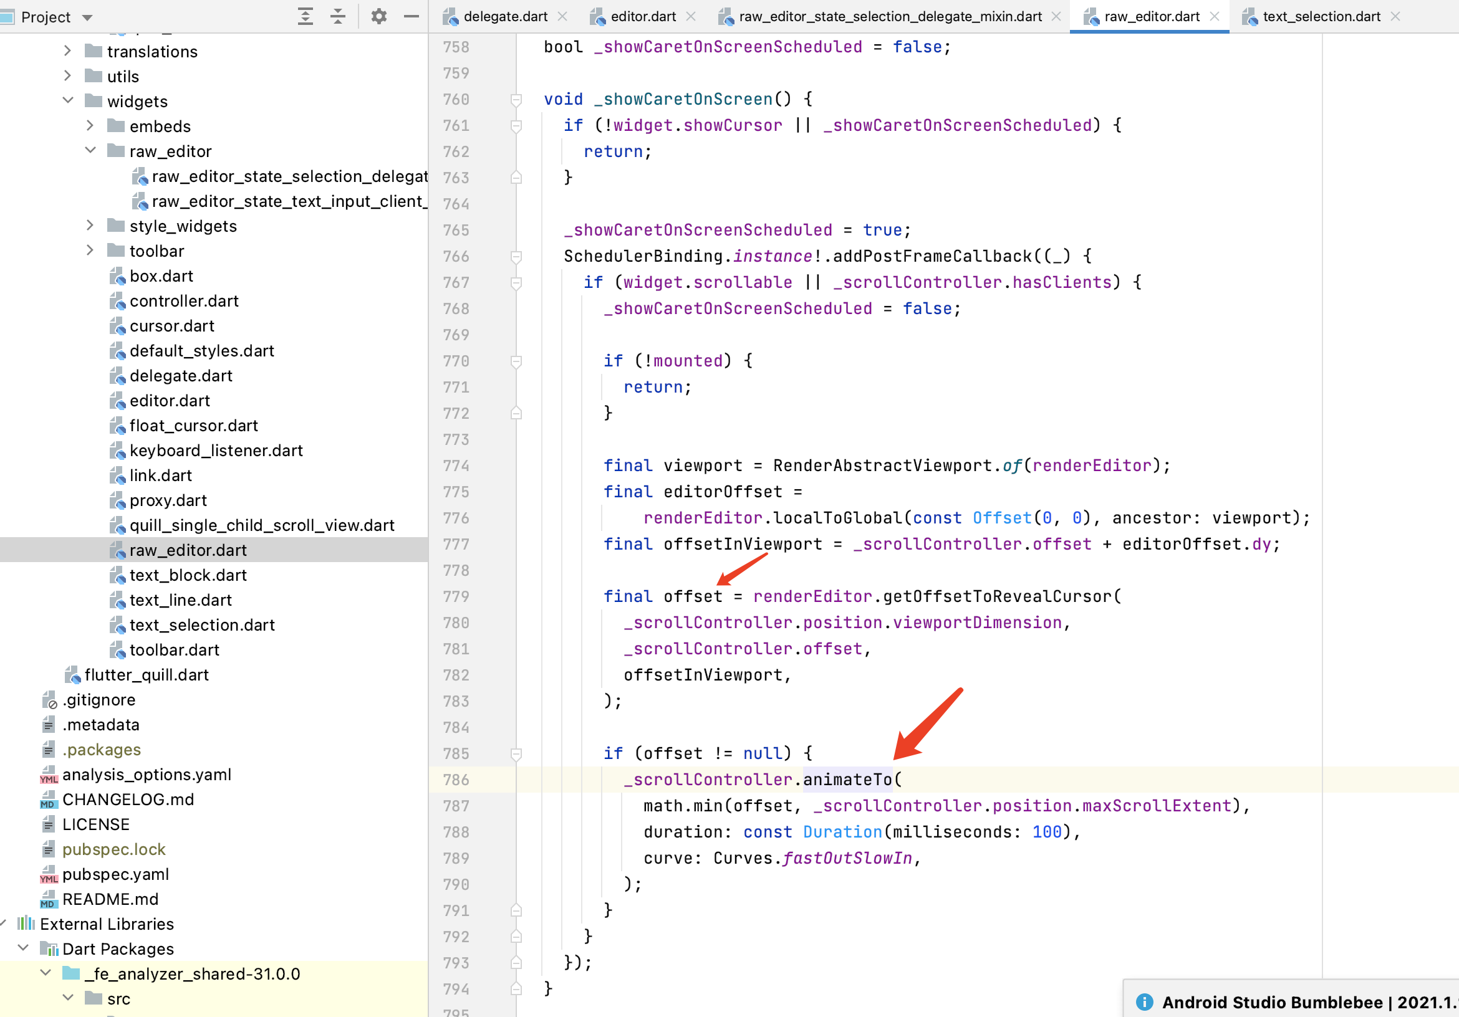Fold the if block at line 761
The height and width of the screenshot is (1017, 1459).
coord(516,126)
